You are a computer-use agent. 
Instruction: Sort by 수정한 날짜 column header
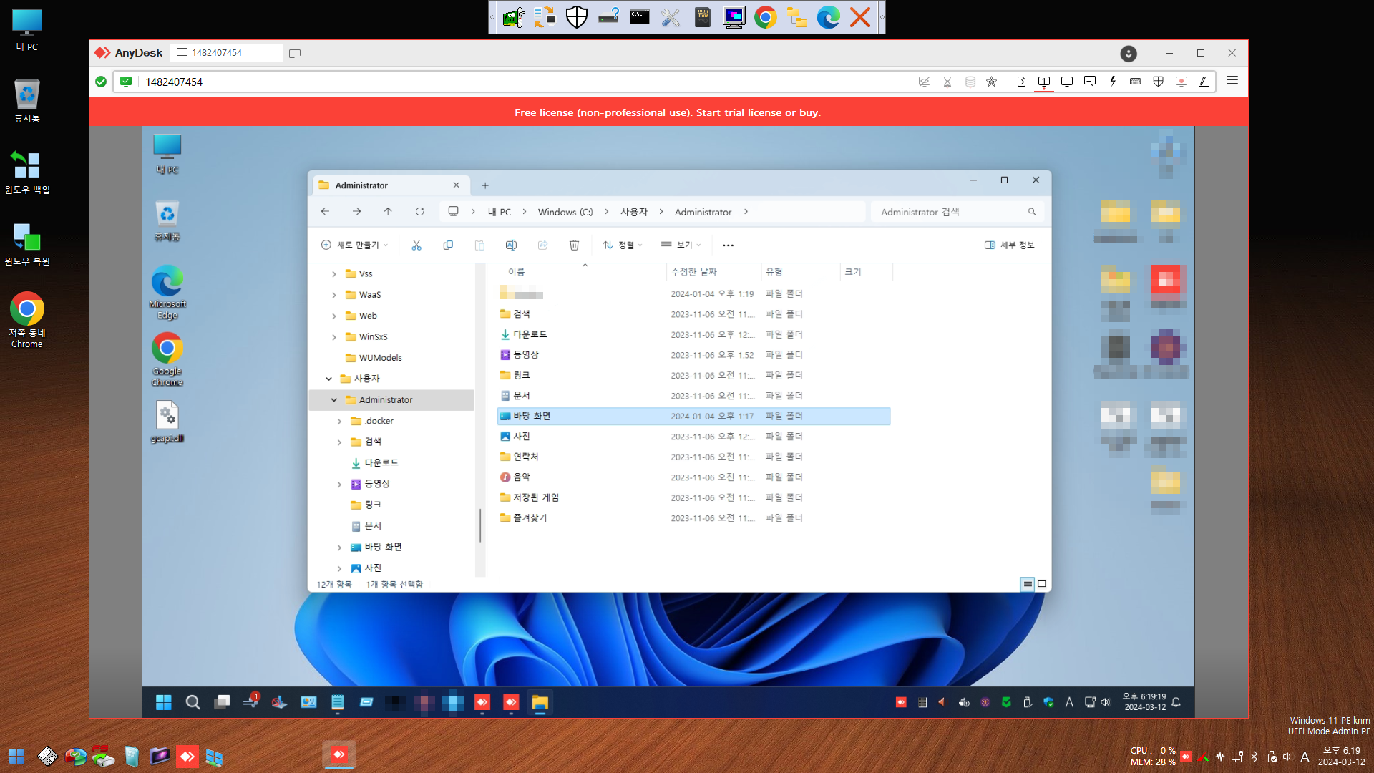[x=713, y=272]
